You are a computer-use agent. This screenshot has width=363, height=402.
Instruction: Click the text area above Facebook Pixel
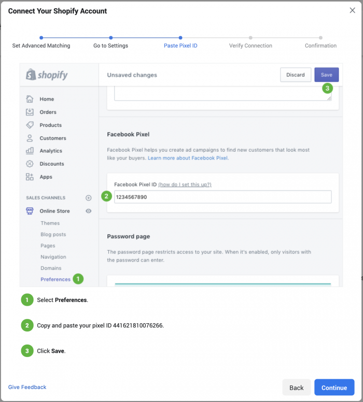pos(222,94)
